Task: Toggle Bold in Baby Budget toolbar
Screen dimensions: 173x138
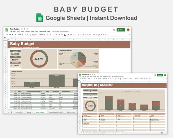Action: (57, 35)
